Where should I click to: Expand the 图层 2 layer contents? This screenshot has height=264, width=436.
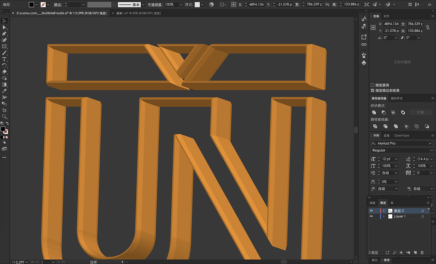[x=384, y=211]
